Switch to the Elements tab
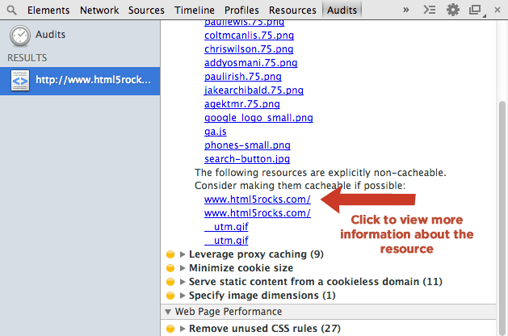The height and width of the screenshot is (336, 508). (48, 10)
